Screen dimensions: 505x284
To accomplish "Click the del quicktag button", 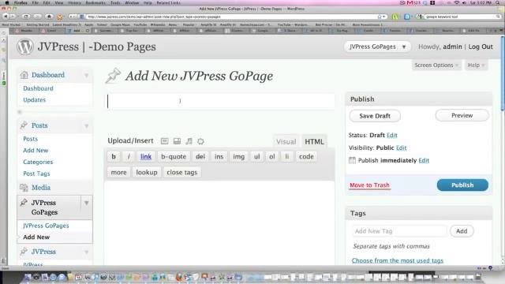I will [200, 156].
